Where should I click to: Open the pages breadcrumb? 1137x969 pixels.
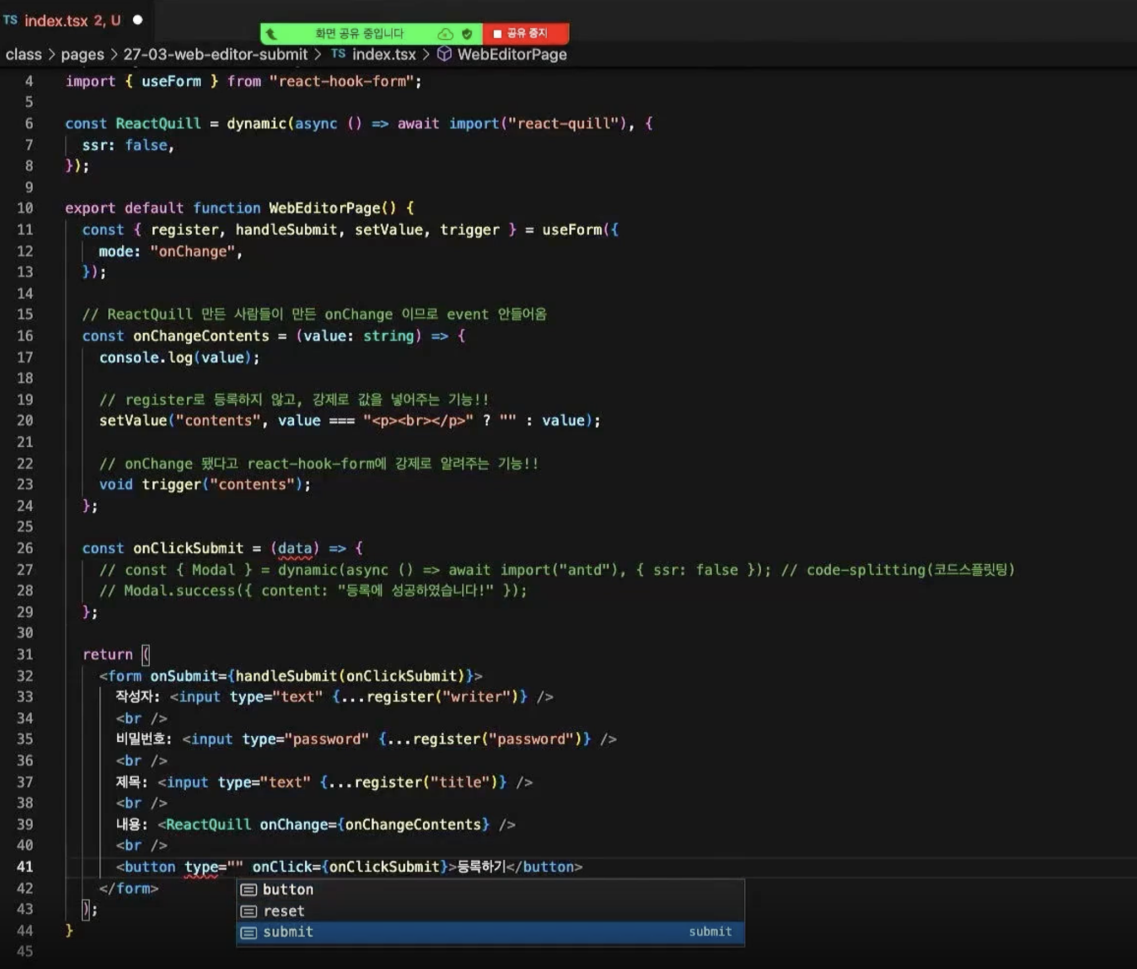pos(82,55)
